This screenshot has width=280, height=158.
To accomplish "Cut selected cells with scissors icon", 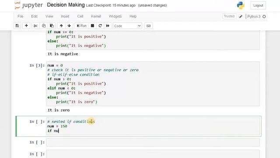I will click(35, 26).
